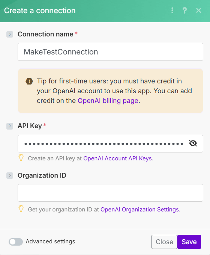Click the Close button
210x255 pixels.
pyautogui.click(x=164, y=242)
